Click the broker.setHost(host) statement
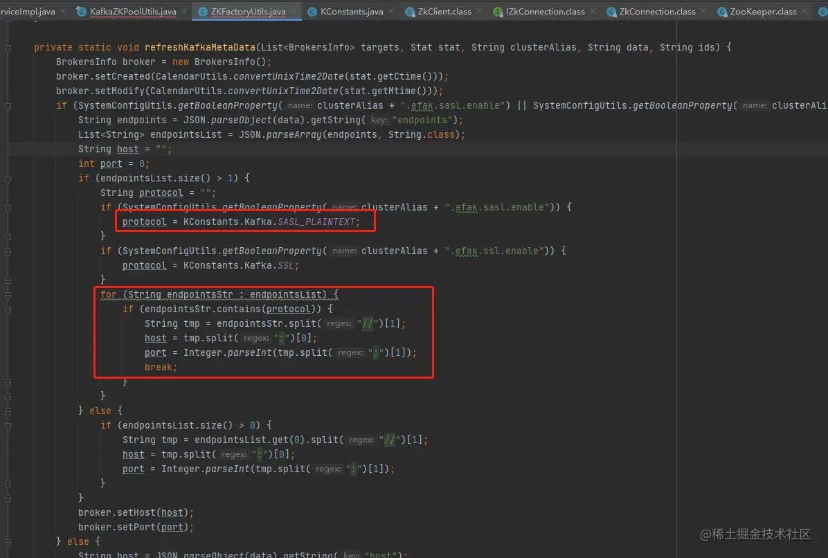Image resolution: width=828 pixels, height=558 pixels. (x=136, y=512)
